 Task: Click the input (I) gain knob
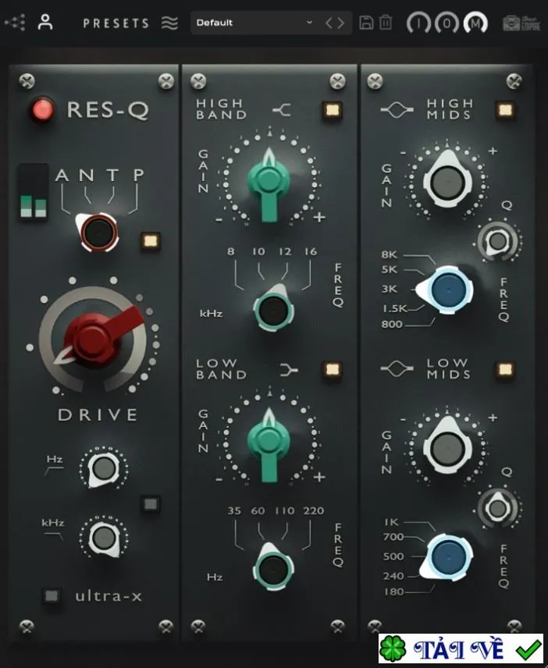(418, 23)
